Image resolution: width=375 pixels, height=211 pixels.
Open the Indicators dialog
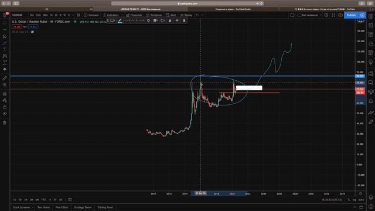click(x=111, y=15)
